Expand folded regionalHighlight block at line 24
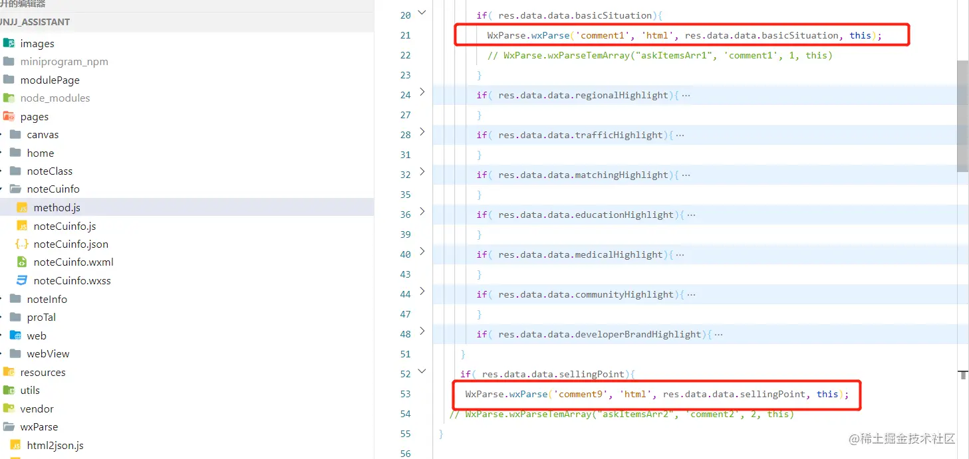 [422, 92]
